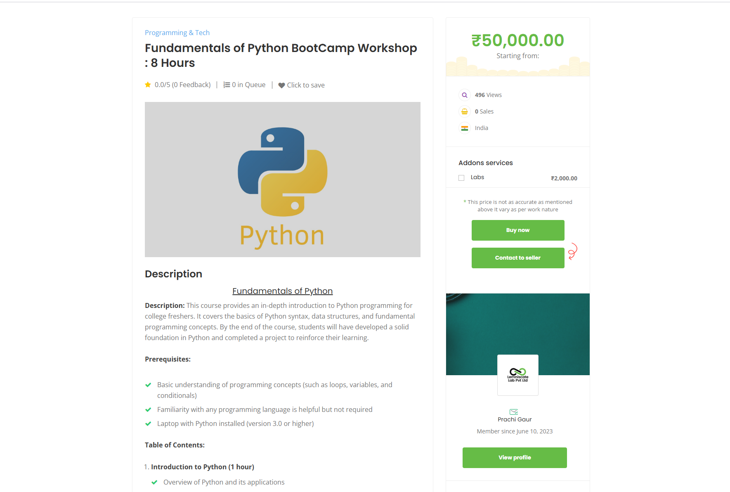730x492 pixels.
Task: Click Familiarity with any programming language item
Action: [x=265, y=409]
